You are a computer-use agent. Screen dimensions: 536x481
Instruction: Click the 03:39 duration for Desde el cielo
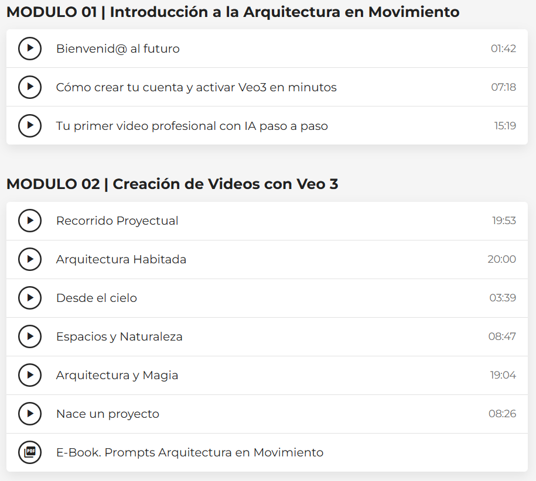pyautogui.click(x=503, y=298)
